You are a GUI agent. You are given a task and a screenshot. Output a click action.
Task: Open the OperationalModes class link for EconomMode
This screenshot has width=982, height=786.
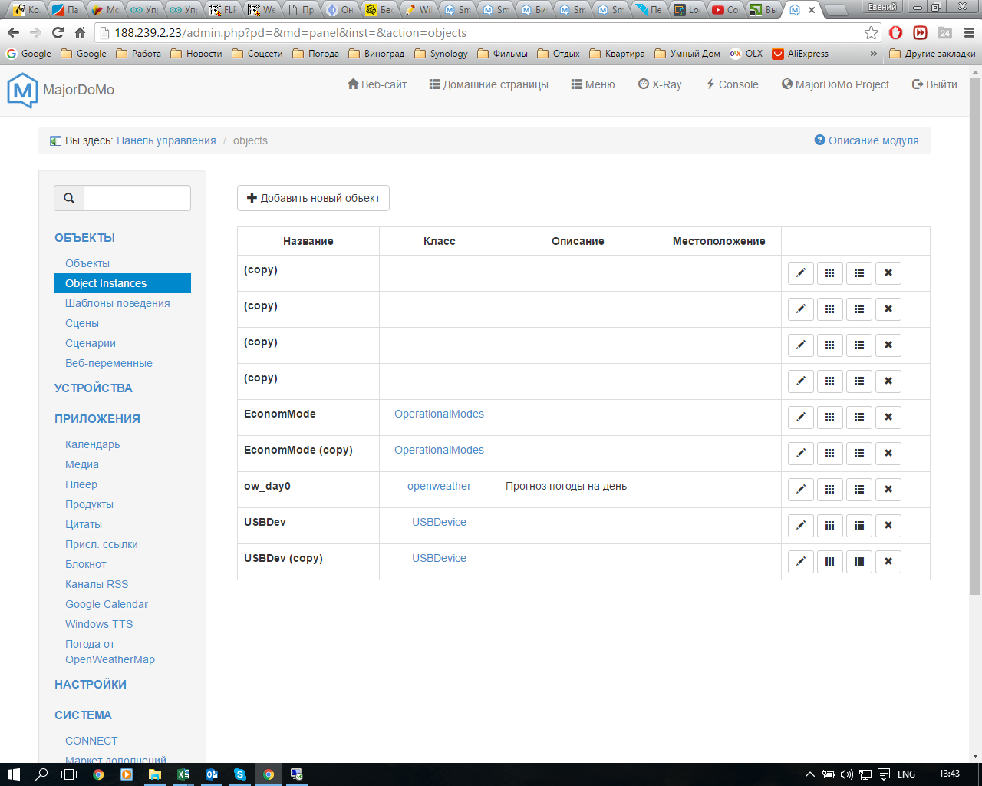pos(439,414)
